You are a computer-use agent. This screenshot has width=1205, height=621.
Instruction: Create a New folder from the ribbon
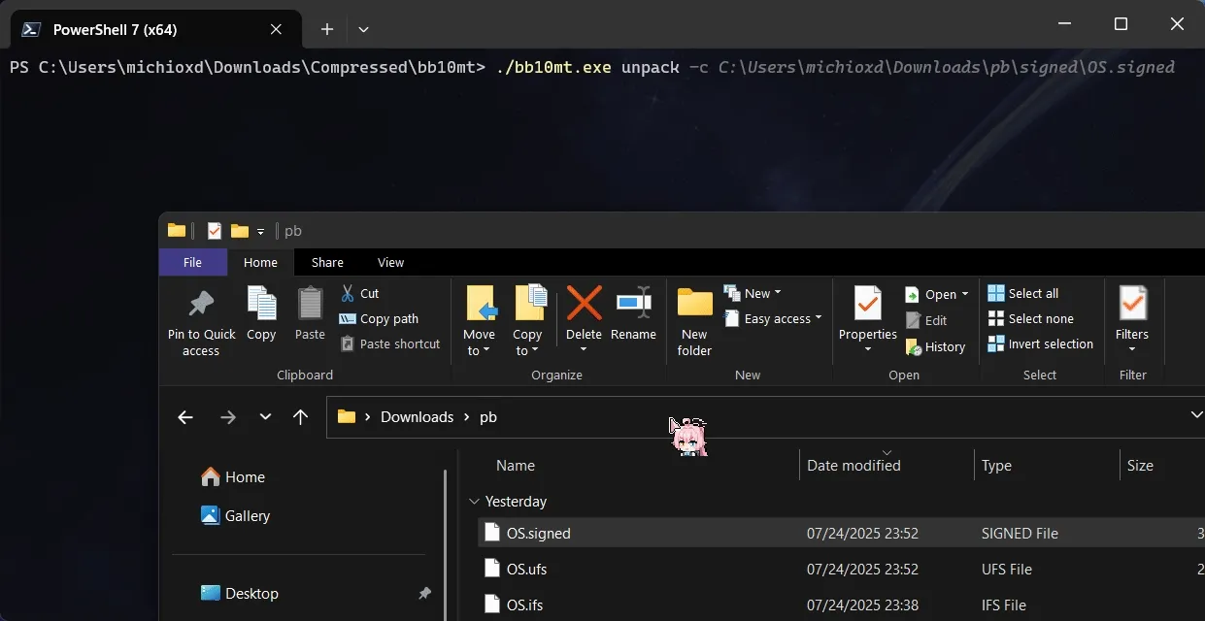click(693, 320)
